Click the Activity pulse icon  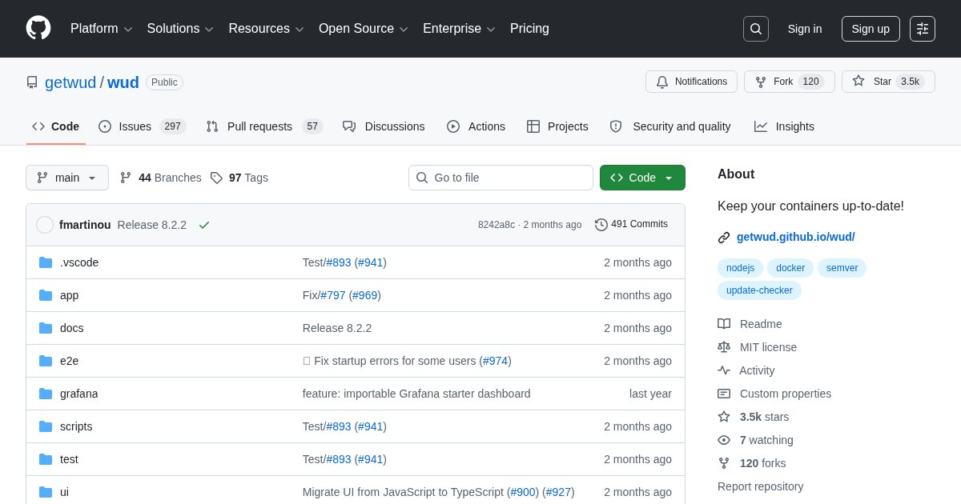click(724, 370)
